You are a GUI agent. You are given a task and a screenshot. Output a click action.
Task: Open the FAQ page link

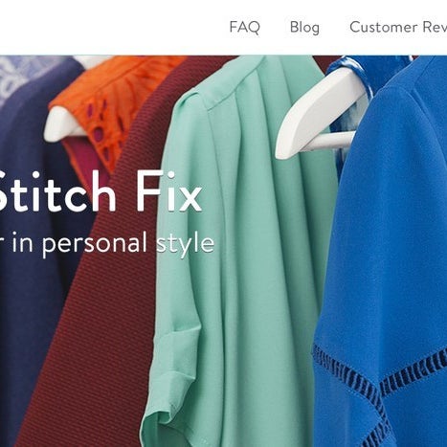tap(244, 27)
